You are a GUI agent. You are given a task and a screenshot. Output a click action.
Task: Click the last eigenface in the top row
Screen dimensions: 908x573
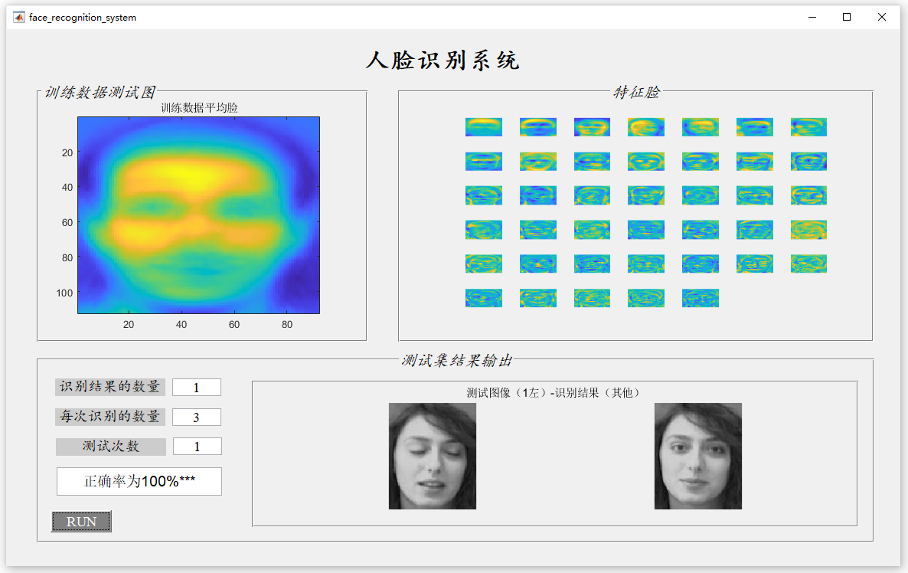click(808, 127)
